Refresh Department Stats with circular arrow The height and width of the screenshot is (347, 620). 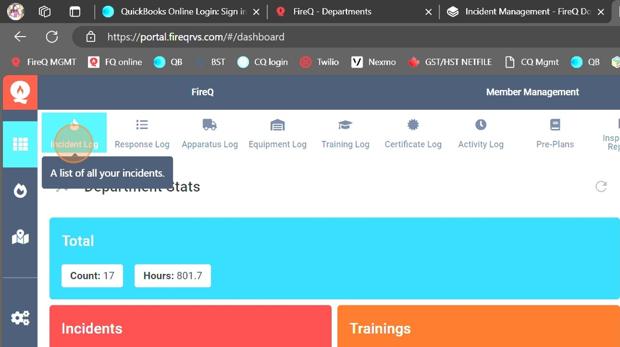(601, 187)
